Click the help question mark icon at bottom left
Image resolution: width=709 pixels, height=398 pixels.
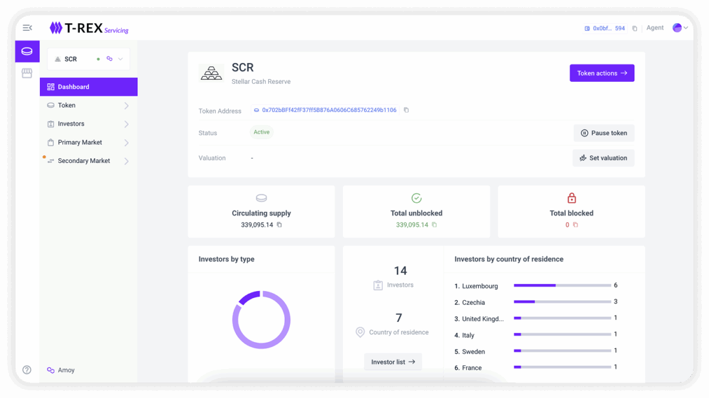[26, 370]
